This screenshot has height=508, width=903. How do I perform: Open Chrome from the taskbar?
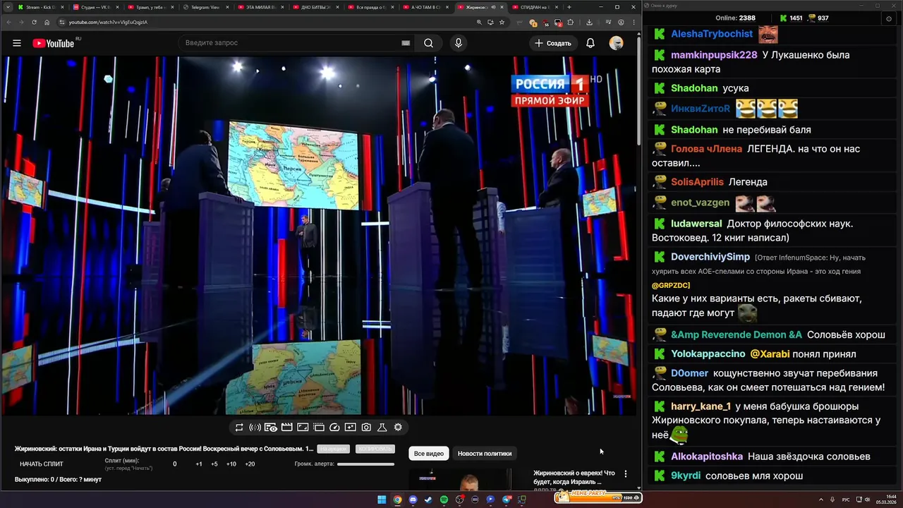(397, 500)
